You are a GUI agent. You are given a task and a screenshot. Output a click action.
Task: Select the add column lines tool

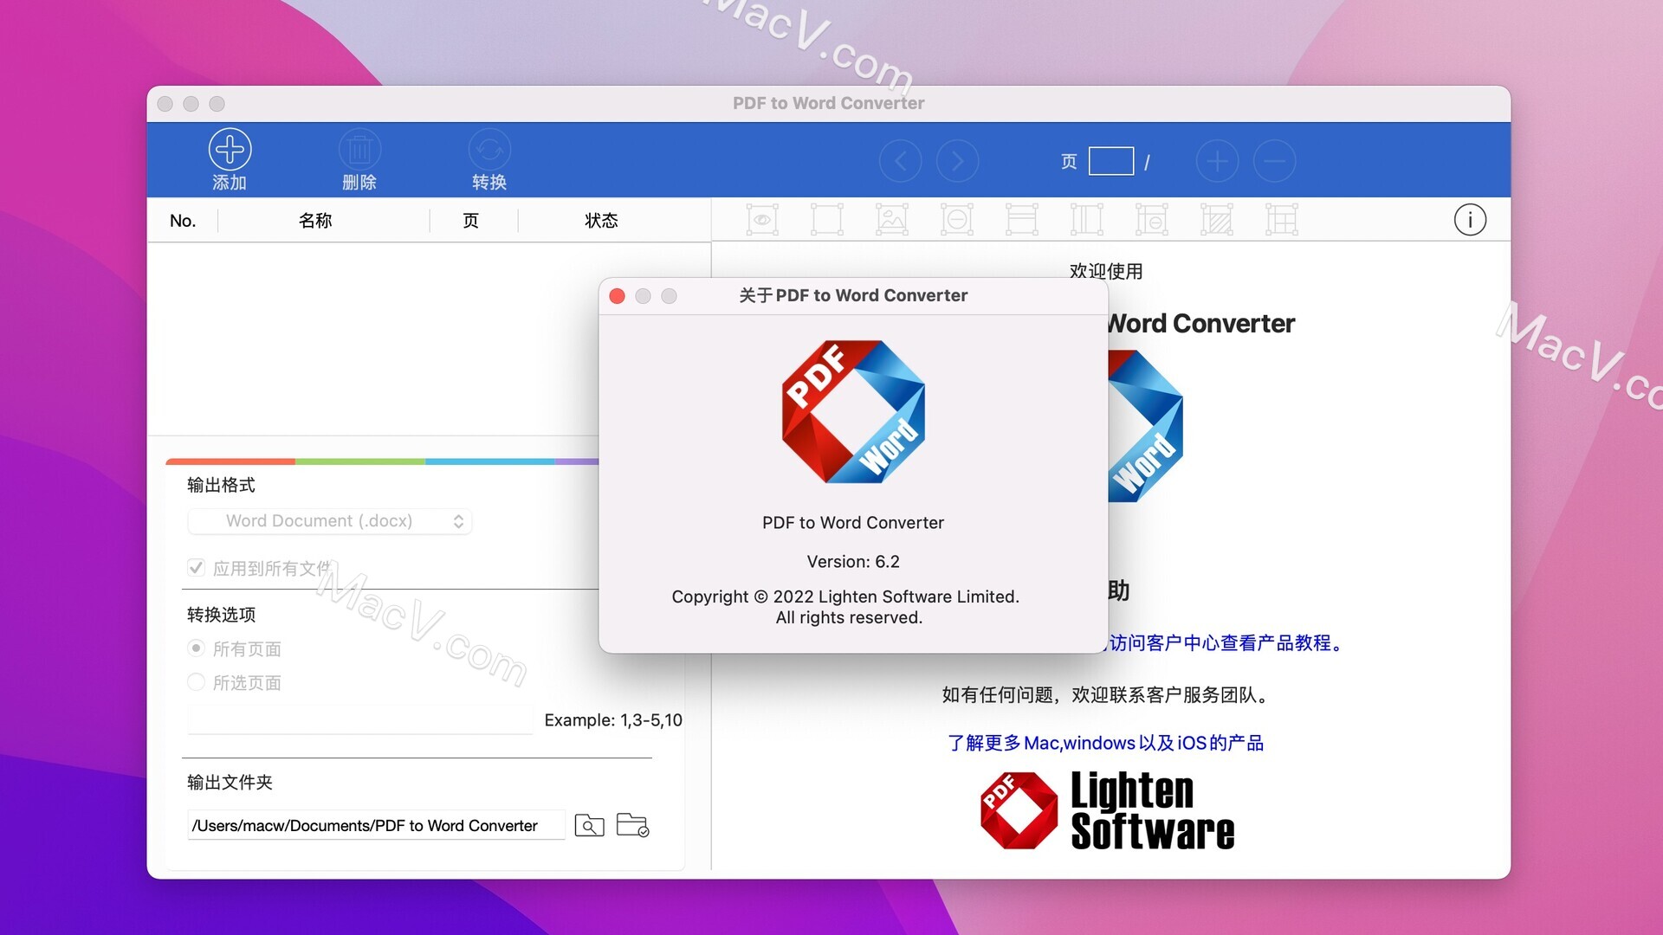(1087, 220)
